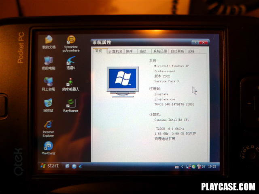Screen dimensions: 259x194
Task: Close the 系统属性 dialog
Action: [x=203, y=42]
